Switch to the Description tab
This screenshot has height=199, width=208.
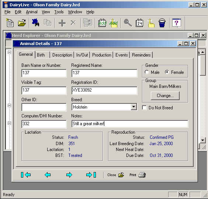(62, 55)
